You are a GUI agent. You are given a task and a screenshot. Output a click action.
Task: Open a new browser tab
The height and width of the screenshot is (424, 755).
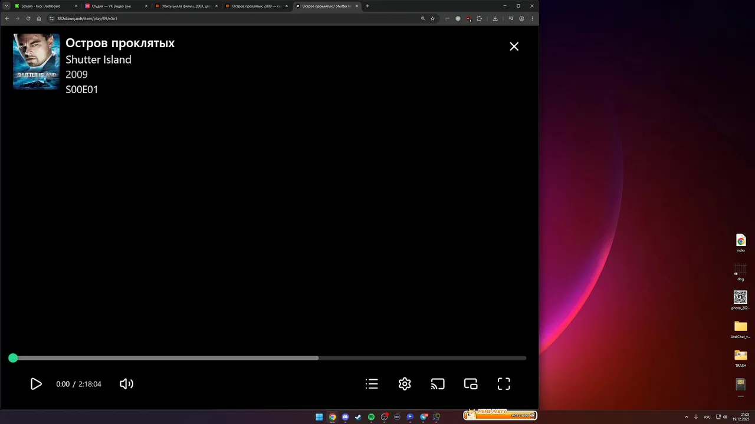367,6
